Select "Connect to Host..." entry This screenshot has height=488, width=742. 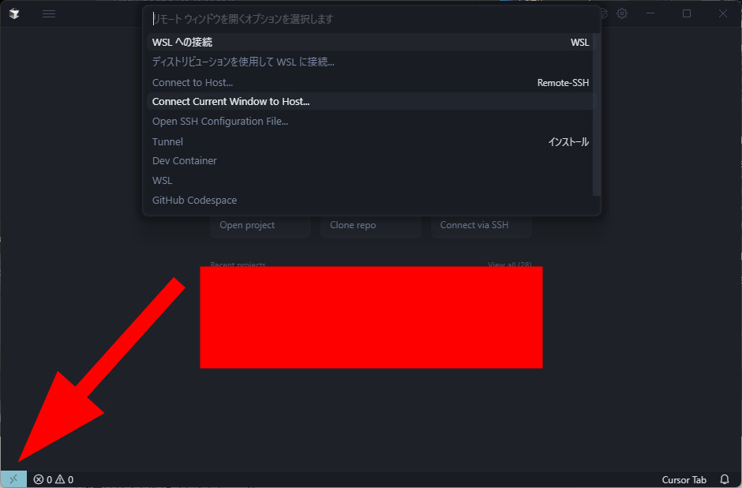coord(370,82)
